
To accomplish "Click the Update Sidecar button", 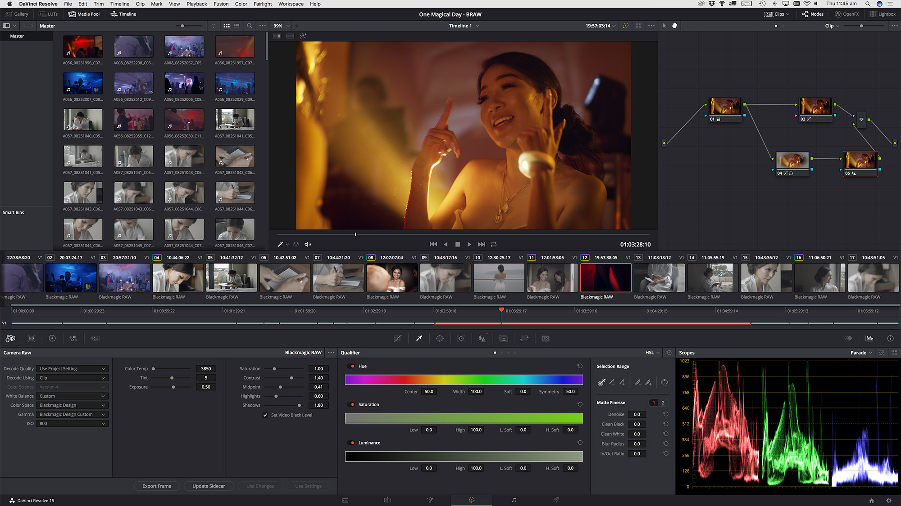I will coord(209,486).
